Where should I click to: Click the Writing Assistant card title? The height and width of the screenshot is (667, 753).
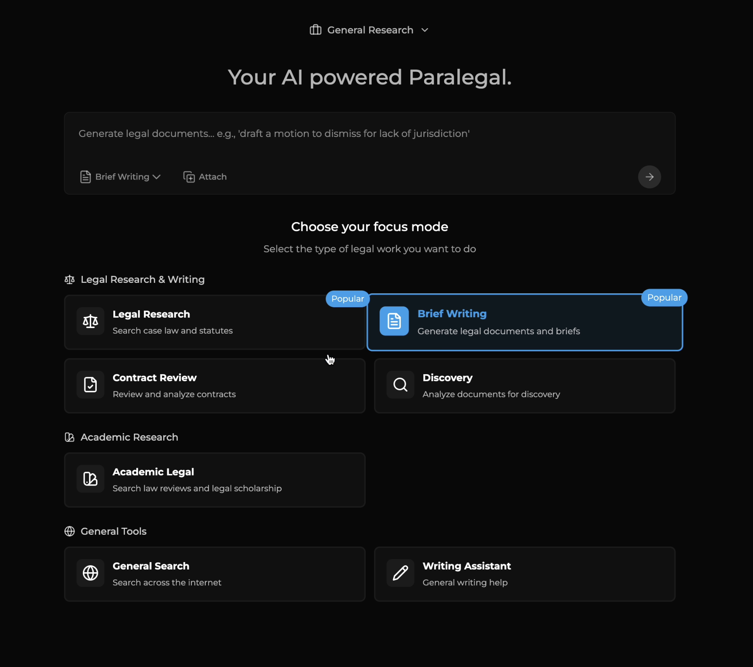(467, 566)
